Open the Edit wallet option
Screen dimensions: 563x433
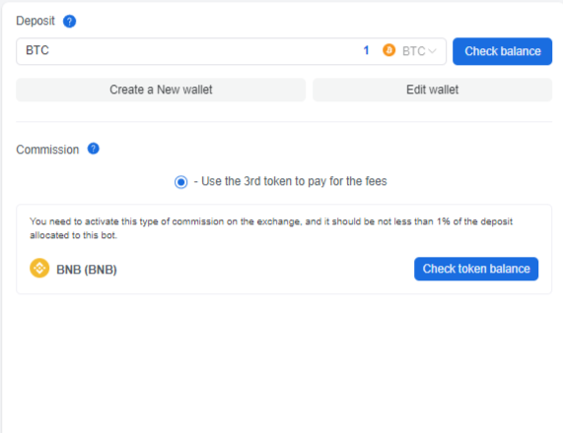432,90
